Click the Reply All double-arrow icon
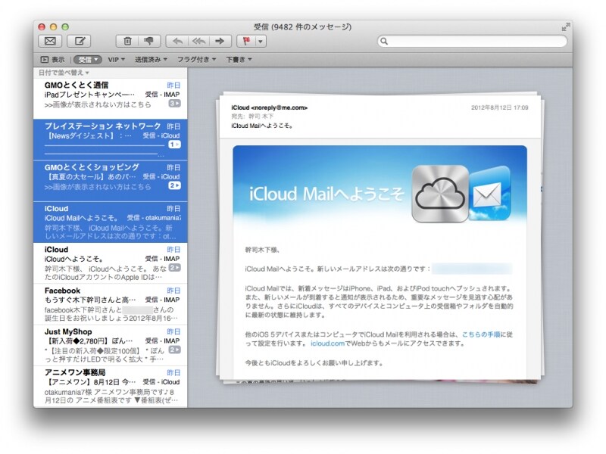This screenshot has width=606, height=454. pos(198,42)
